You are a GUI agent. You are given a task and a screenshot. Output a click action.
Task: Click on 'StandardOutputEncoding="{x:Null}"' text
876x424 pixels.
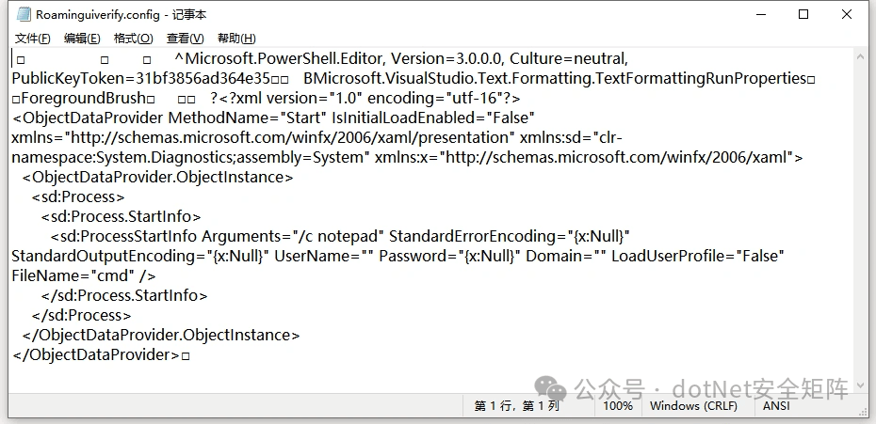pos(140,256)
